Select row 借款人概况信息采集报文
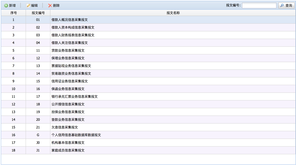296x165 pixels. [69, 20]
